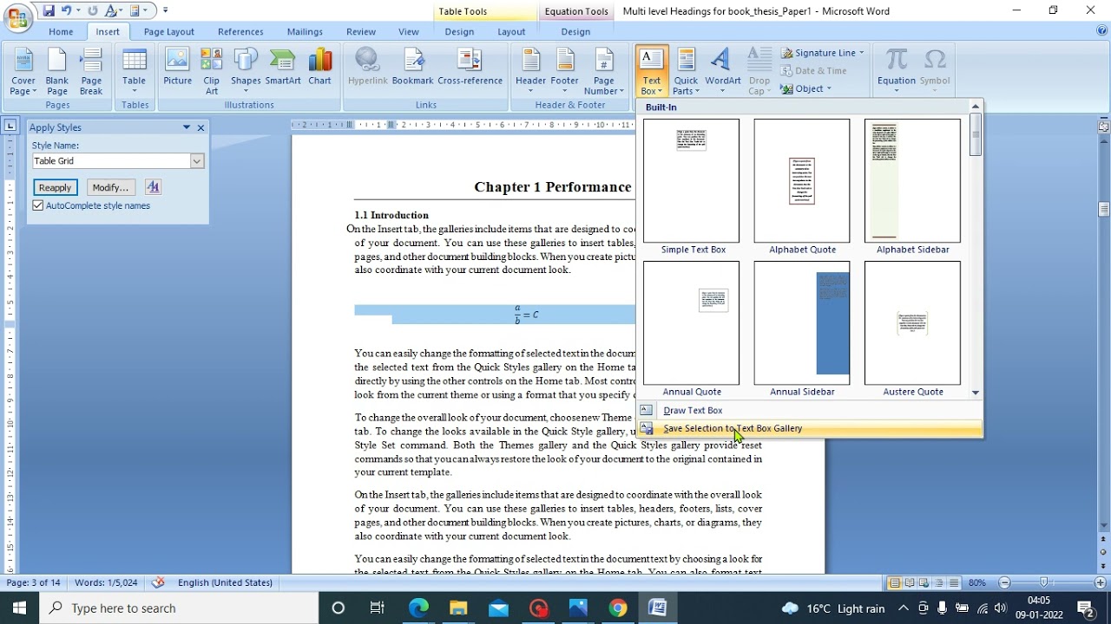
Task: Click the Text Box button
Action: [651, 72]
